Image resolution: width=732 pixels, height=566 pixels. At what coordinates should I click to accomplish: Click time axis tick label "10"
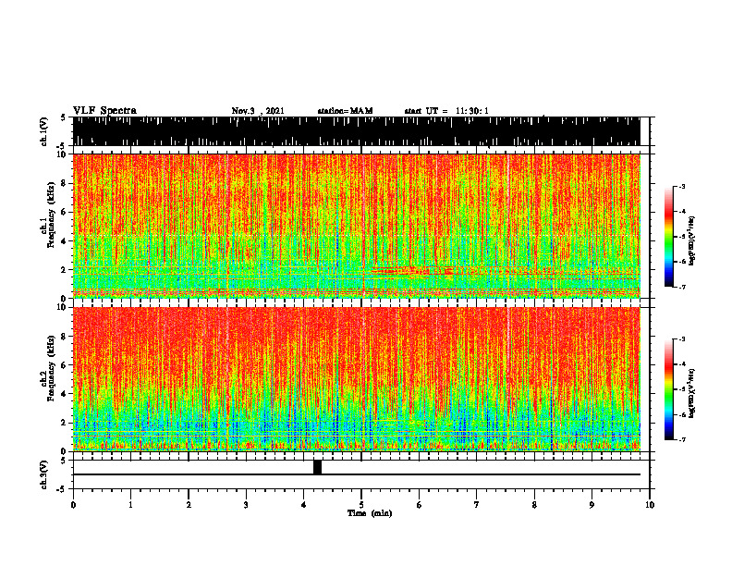coord(650,505)
